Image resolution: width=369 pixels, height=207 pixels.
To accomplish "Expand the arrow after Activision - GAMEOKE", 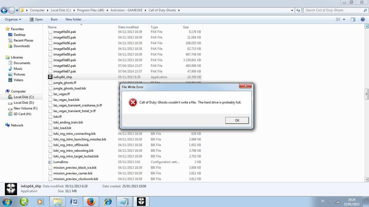I will tap(146, 10).
